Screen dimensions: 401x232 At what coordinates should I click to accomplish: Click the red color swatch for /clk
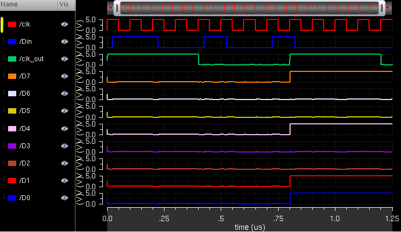[12, 24]
